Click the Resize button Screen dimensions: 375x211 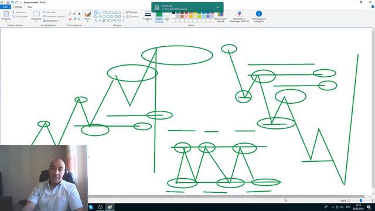tap(54, 16)
